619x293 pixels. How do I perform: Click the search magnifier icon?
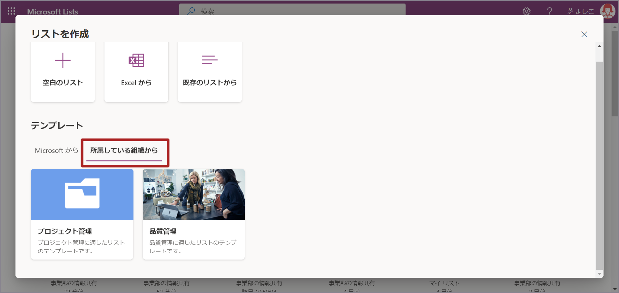[x=191, y=11]
